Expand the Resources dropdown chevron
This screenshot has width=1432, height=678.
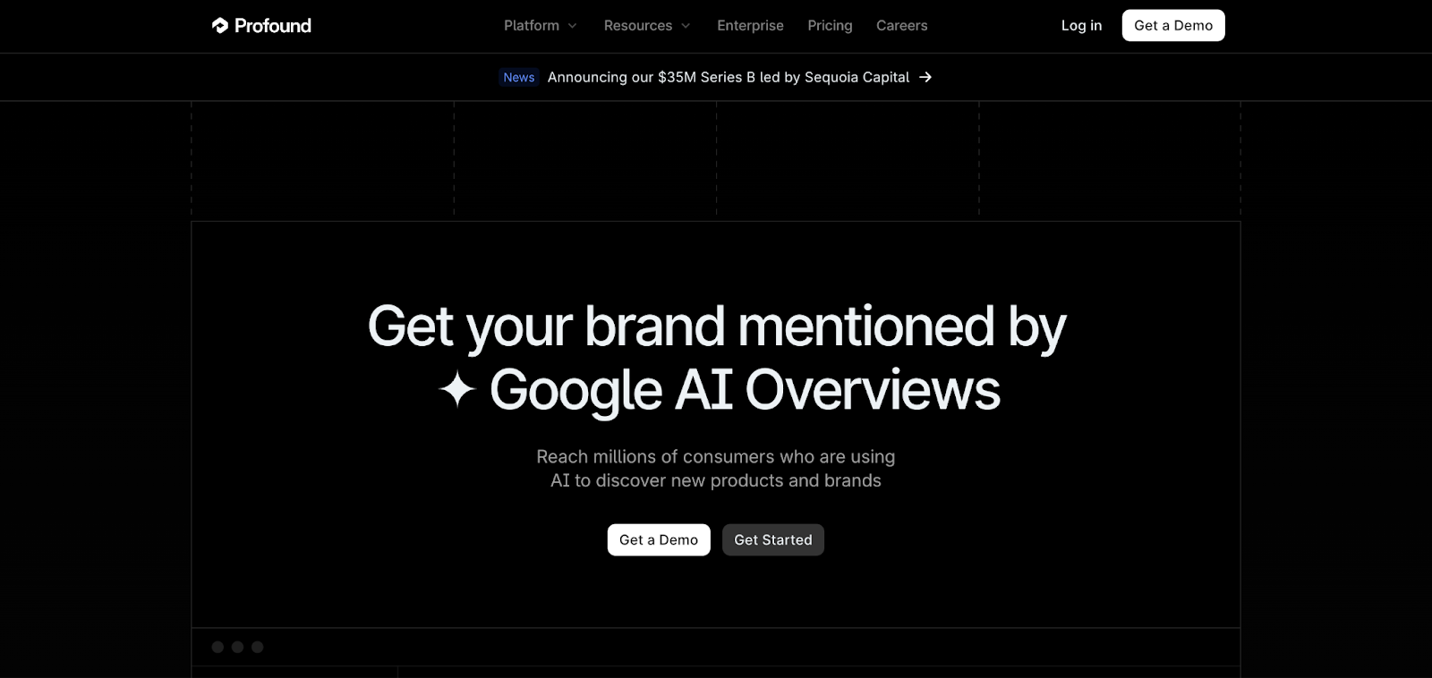click(686, 26)
